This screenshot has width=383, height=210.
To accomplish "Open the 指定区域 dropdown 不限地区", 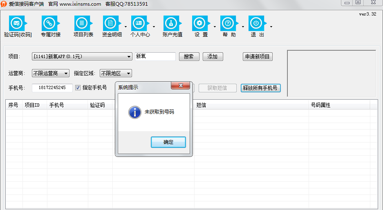I will (x=116, y=73).
